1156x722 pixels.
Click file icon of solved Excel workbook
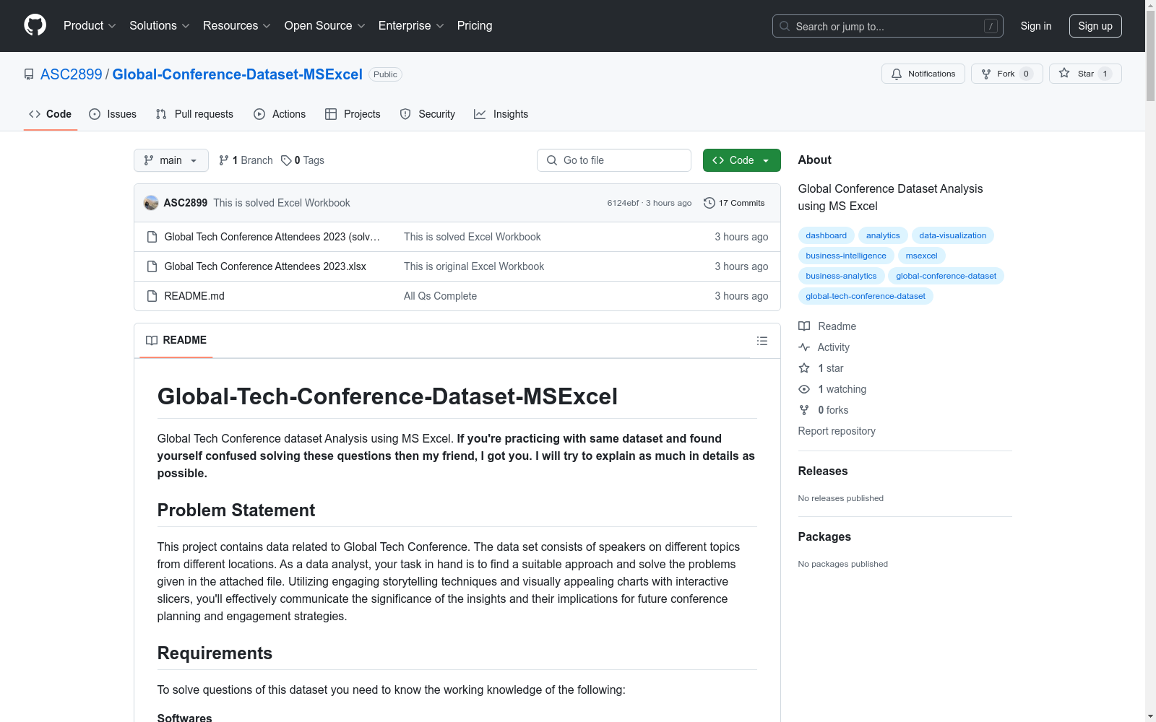(152, 237)
